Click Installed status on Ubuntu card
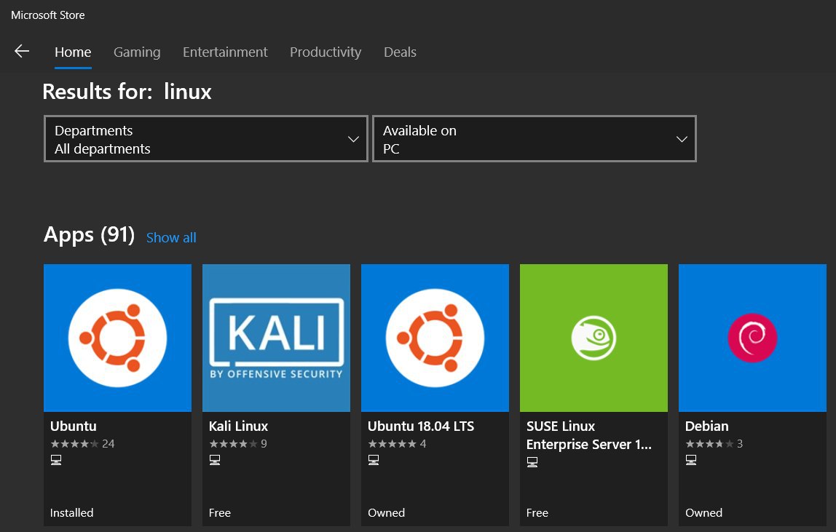836x532 pixels. tap(71, 513)
